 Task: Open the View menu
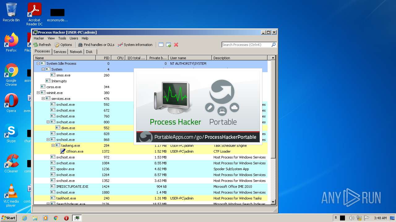click(x=51, y=38)
